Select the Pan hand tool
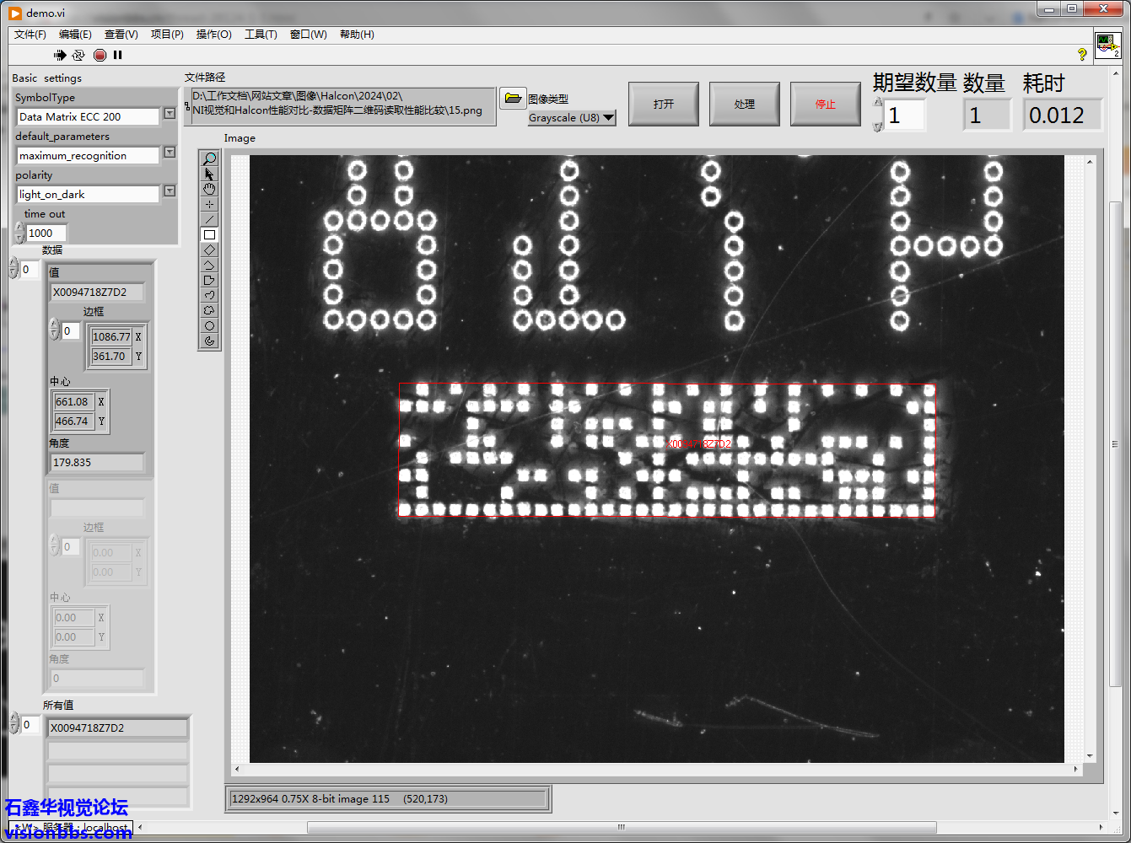1131x843 pixels. pyautogui.click(x=209, y=189)
